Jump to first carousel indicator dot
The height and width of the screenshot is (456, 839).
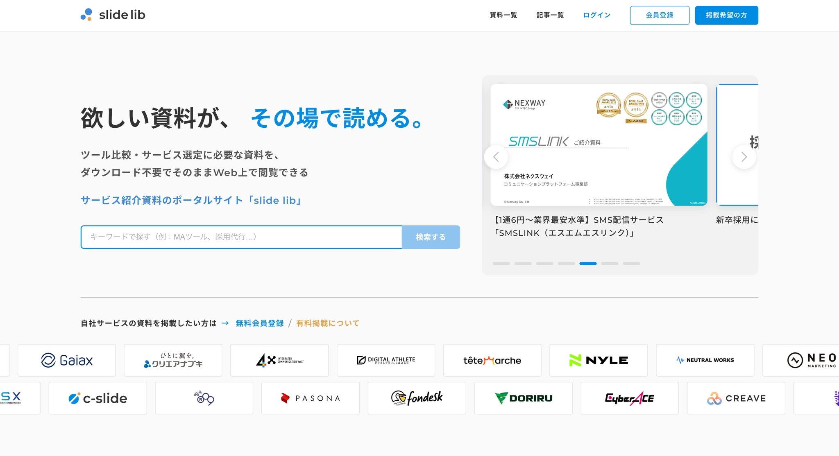pyautogui.click(x=501, y=264)
